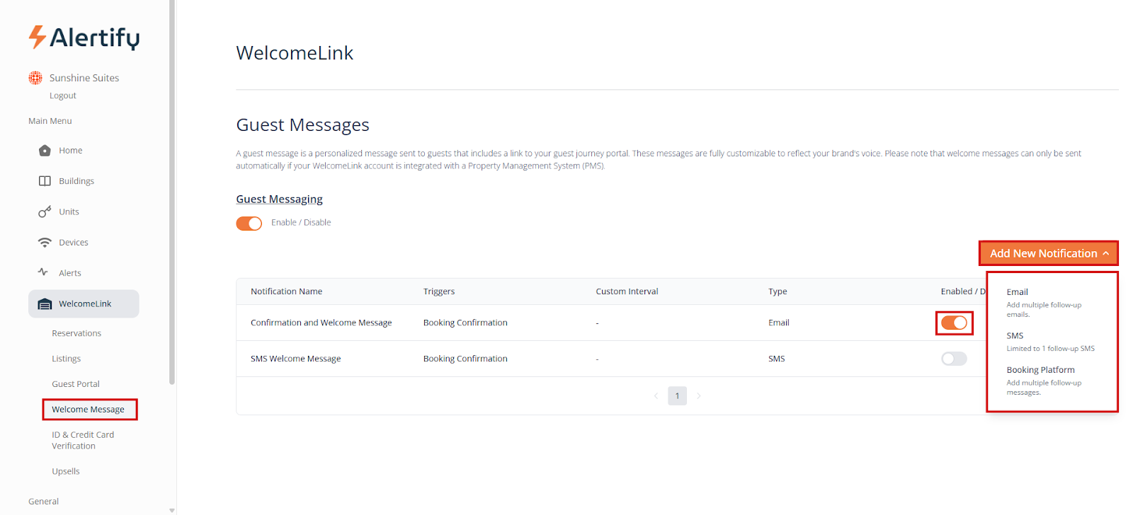Image resolution: width=1133 pixels, height=515 pixels.
Task: Select page 1 in pagination
Action: point(677,396)
